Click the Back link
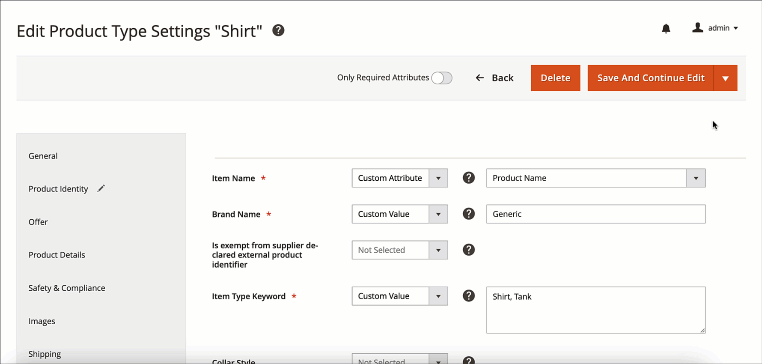 [x=494, y=78]
